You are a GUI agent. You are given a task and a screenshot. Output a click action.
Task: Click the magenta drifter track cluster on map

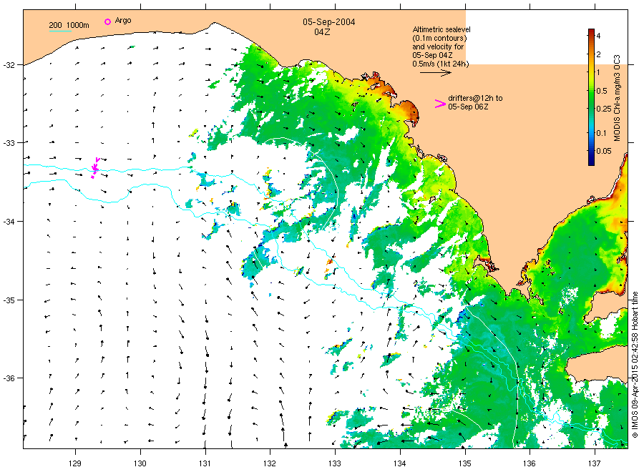click(x=95, y=168)
